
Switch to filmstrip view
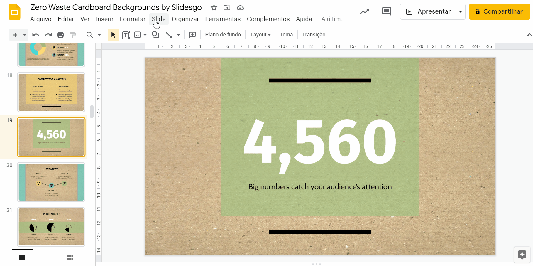pyautogui.click(x=22, y=257)
